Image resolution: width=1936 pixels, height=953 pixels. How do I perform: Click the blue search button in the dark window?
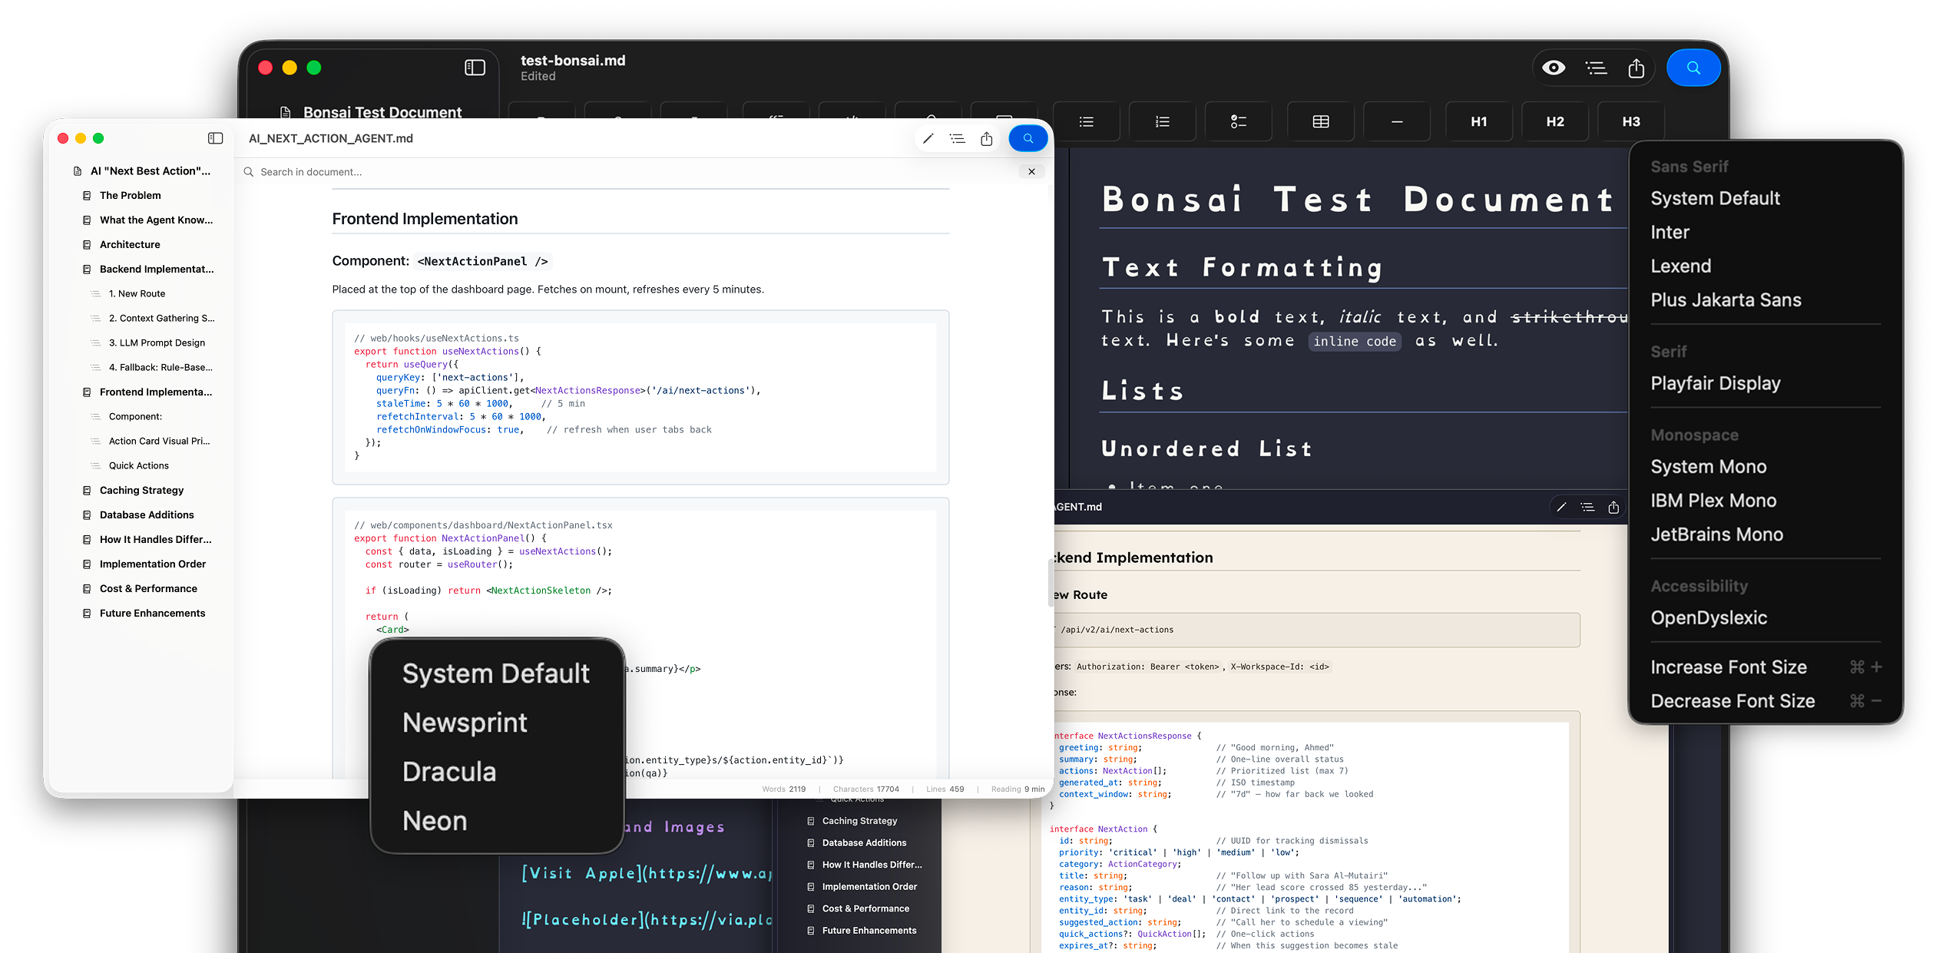(1693, 68)
